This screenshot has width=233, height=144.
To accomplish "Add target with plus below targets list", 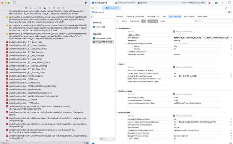I will 92,139.
